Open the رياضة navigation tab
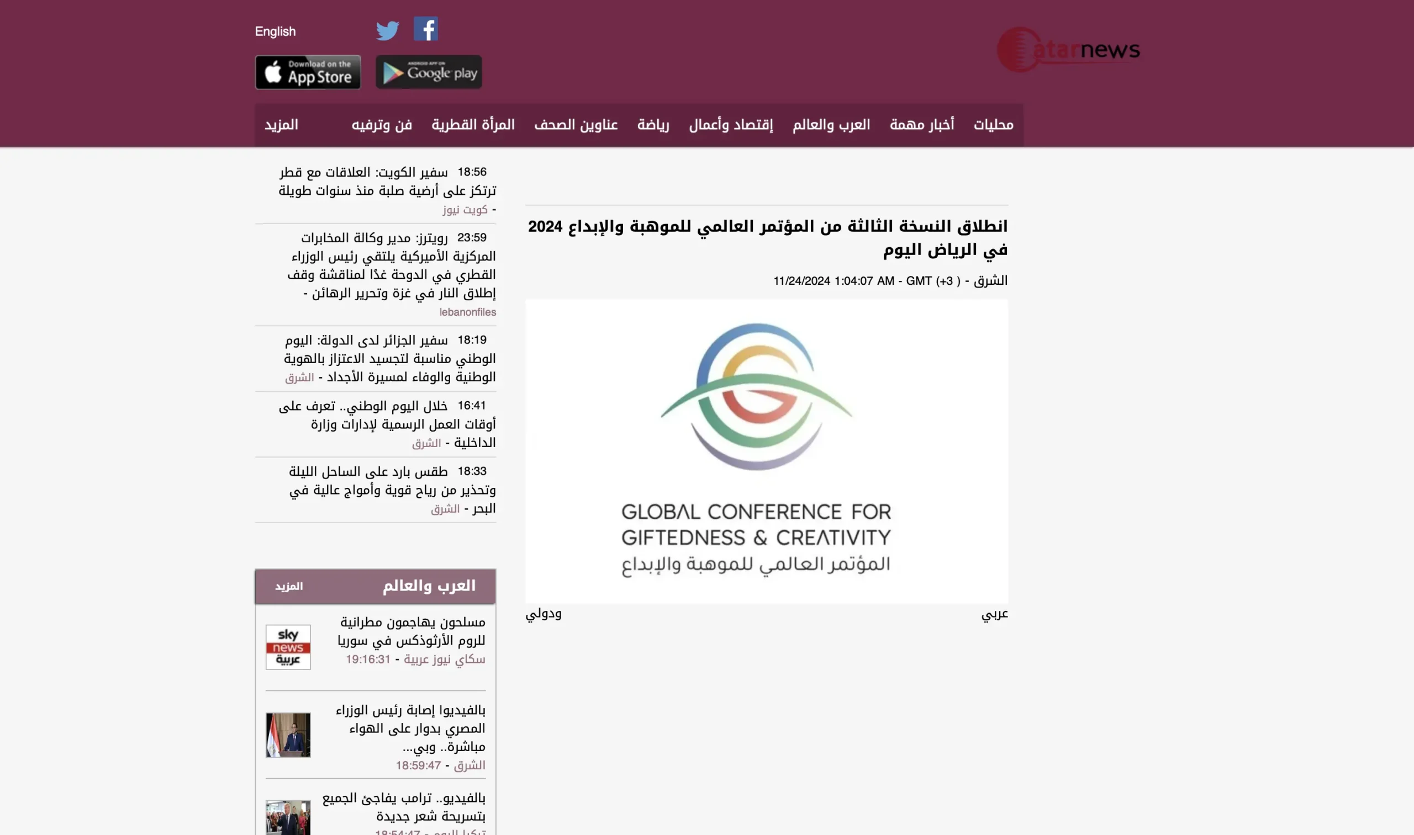This screenshot has height=835, width=1414. click(x=653, y=125)
